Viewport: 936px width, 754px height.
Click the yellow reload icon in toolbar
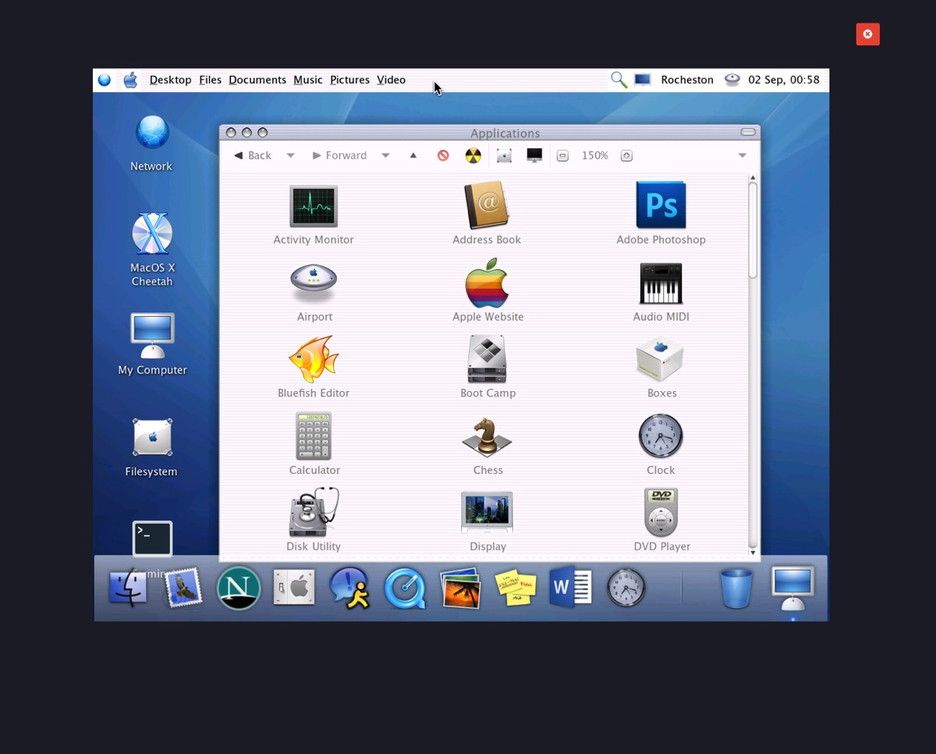pos(473,155)
